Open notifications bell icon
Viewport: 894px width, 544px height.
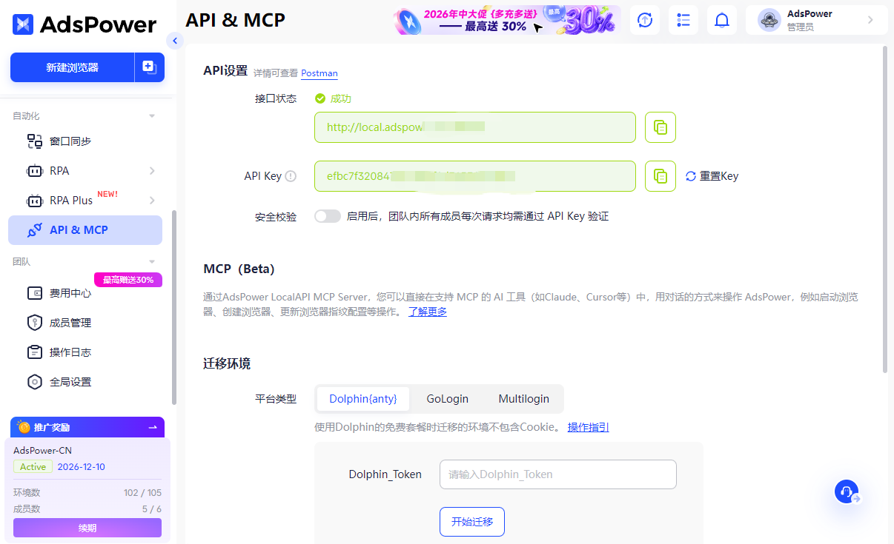[722, 20]
